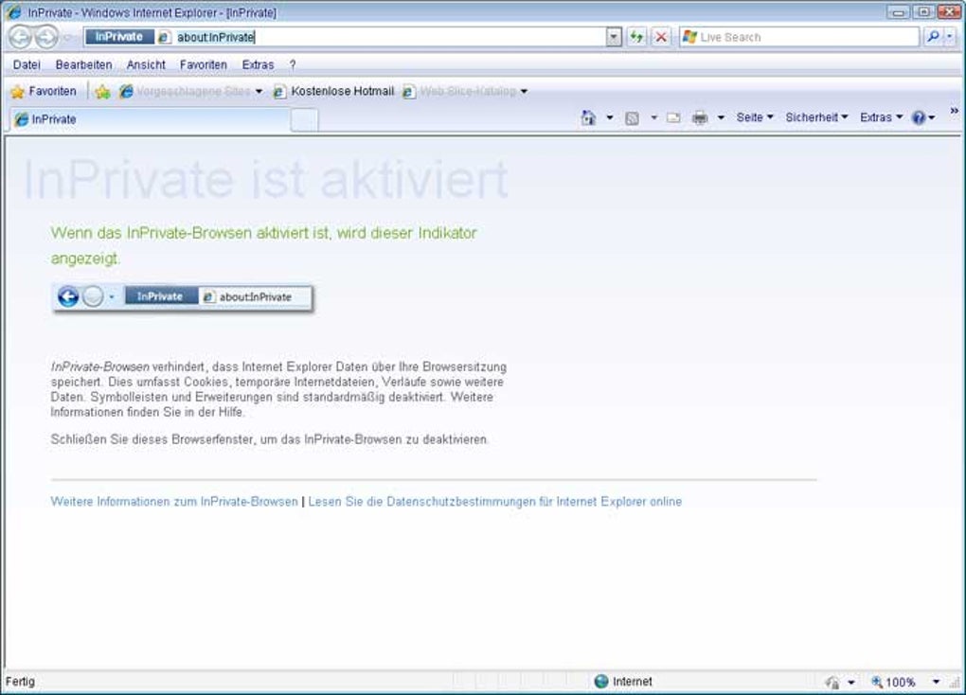Expand the Web Slice-Katalog dropdown
This screenshot has width=966, height=695.
click(x=524, y=91)
